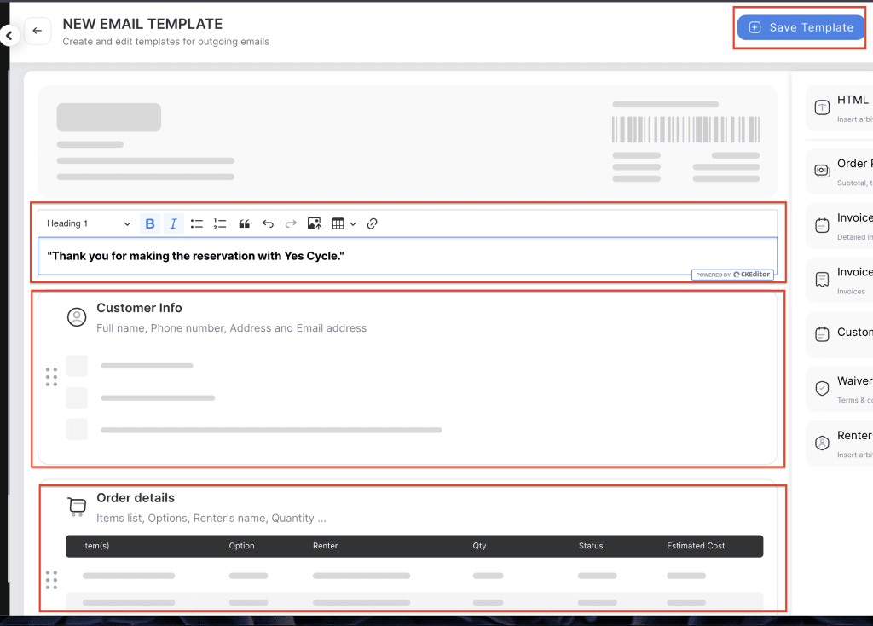Image resolution: width=873 pixels, height=626 pixels.
Task: Click the back arrow button
Action: point(37,31)
